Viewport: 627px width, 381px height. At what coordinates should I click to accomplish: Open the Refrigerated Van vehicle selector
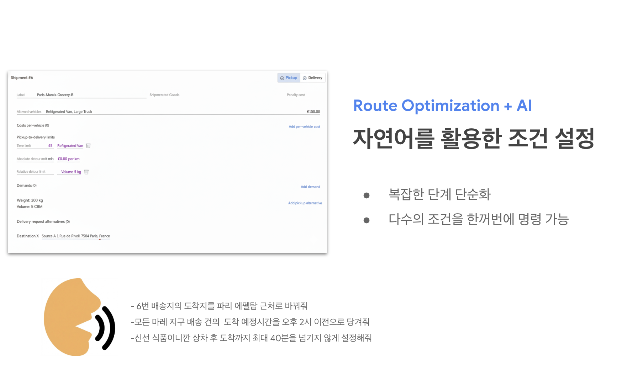[70, 146]
